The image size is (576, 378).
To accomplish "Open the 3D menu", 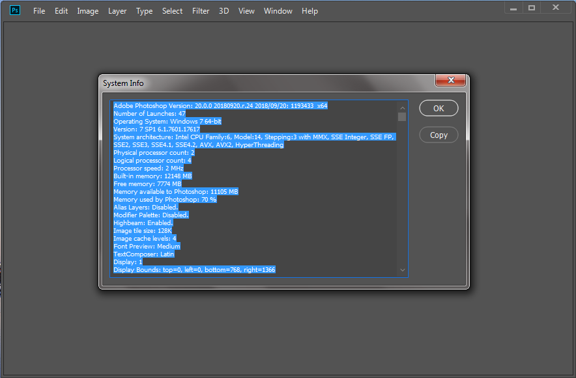I will (x=223, y=11).
